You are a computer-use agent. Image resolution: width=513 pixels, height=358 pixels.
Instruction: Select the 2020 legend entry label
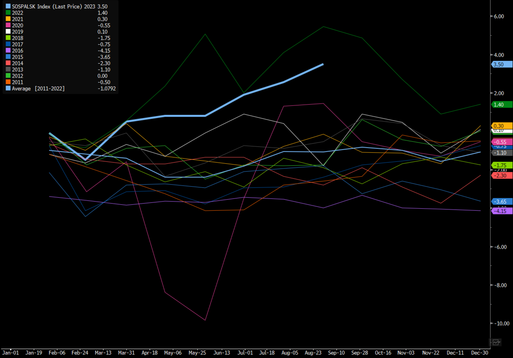pos(18,25)
